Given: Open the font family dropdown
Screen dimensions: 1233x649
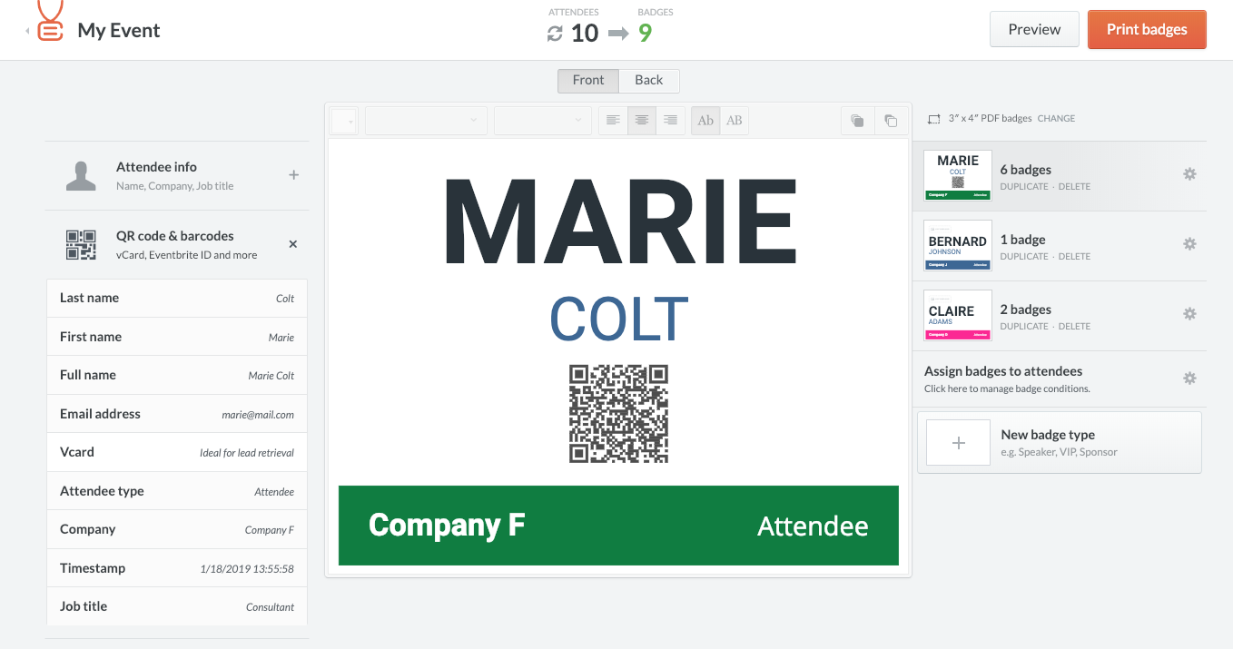Looking at the screenshot, I should tap(426, 121).
